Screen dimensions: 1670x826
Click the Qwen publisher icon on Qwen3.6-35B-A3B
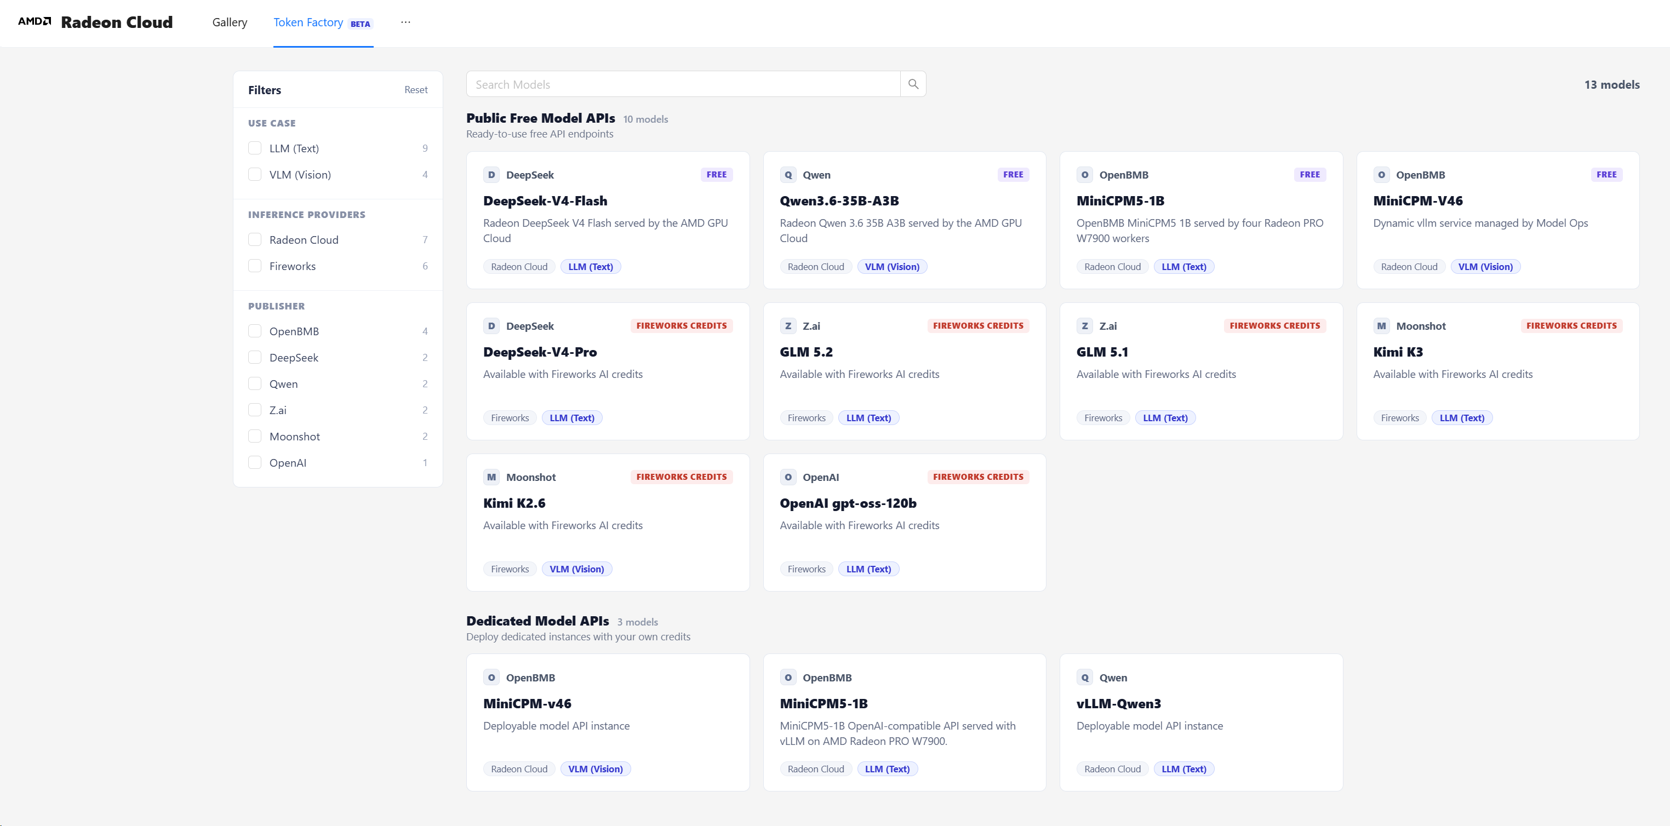(788, 174)
